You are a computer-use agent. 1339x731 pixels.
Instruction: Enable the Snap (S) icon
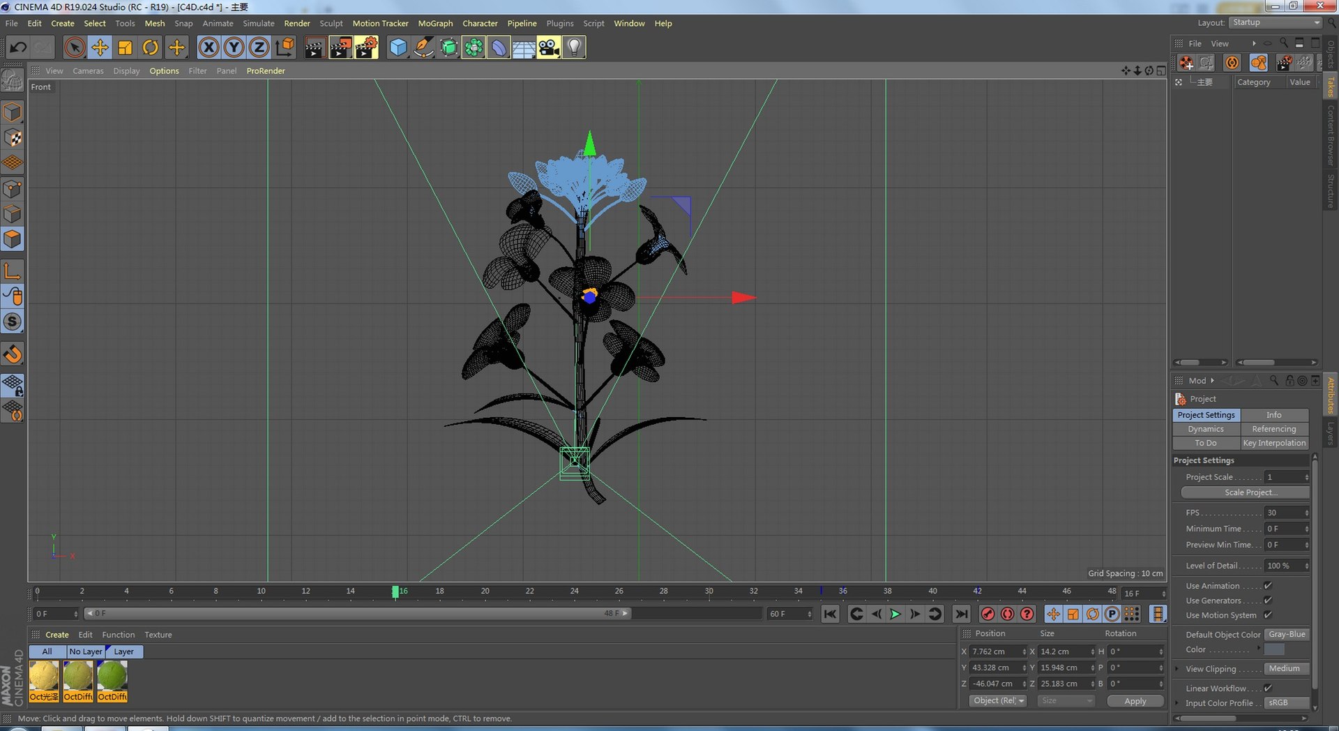(13, 322)
